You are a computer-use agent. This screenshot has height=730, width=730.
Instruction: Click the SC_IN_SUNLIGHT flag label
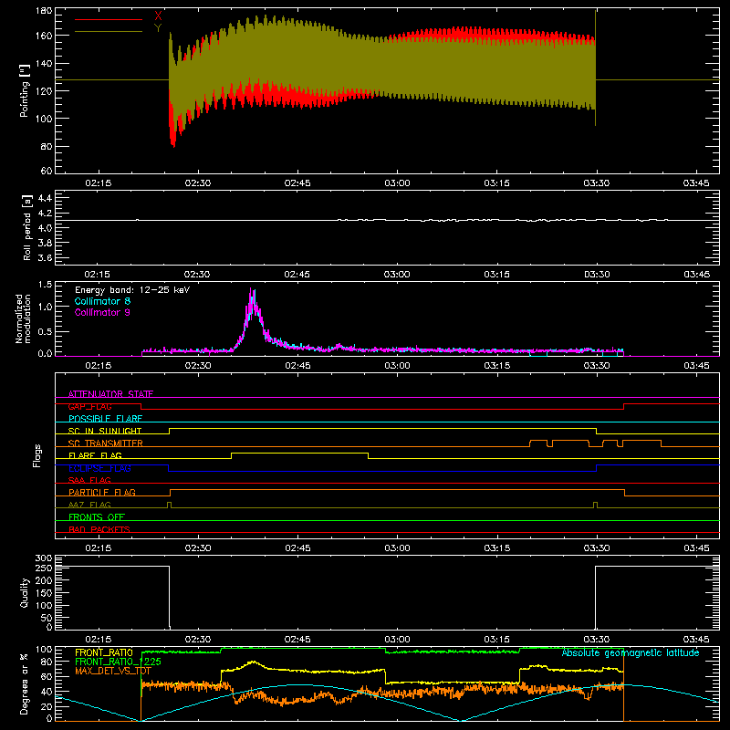tap(105, 431)
